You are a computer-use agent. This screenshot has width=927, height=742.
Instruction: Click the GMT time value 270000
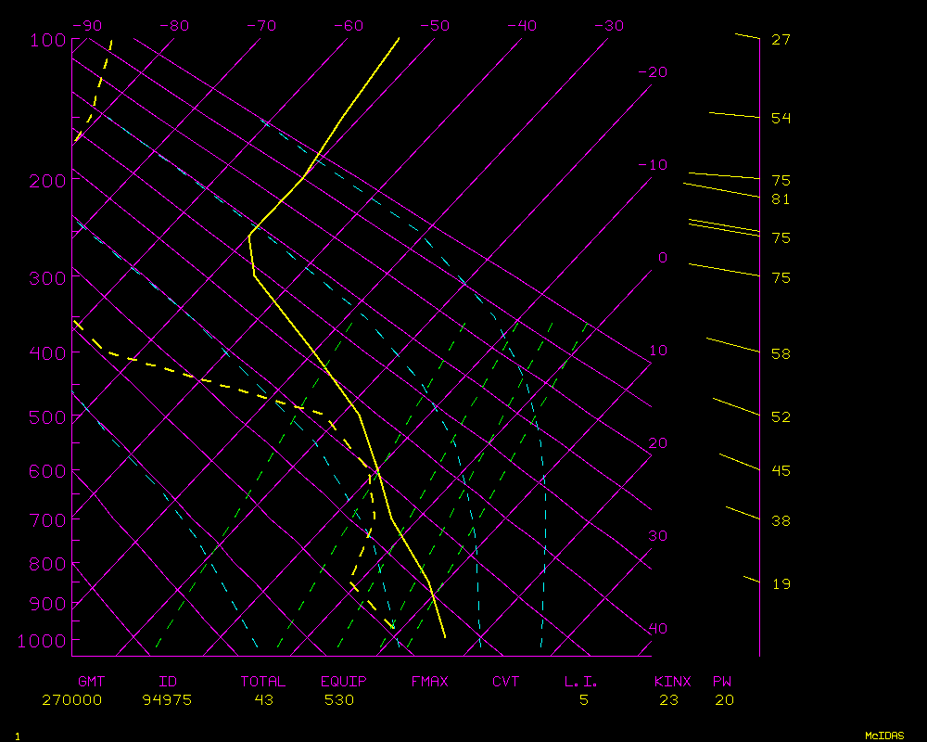(71, 700)
